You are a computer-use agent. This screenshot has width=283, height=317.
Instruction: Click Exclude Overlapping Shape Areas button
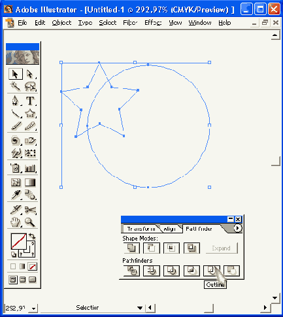pos(191,248)
